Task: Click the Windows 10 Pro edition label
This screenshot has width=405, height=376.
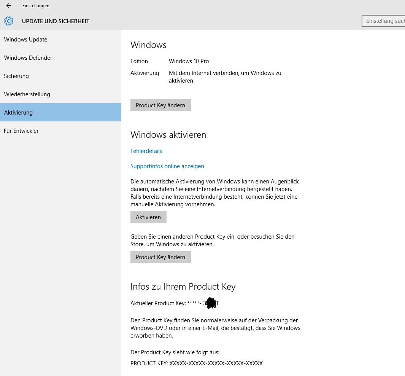Action: (x=189, y=61)
